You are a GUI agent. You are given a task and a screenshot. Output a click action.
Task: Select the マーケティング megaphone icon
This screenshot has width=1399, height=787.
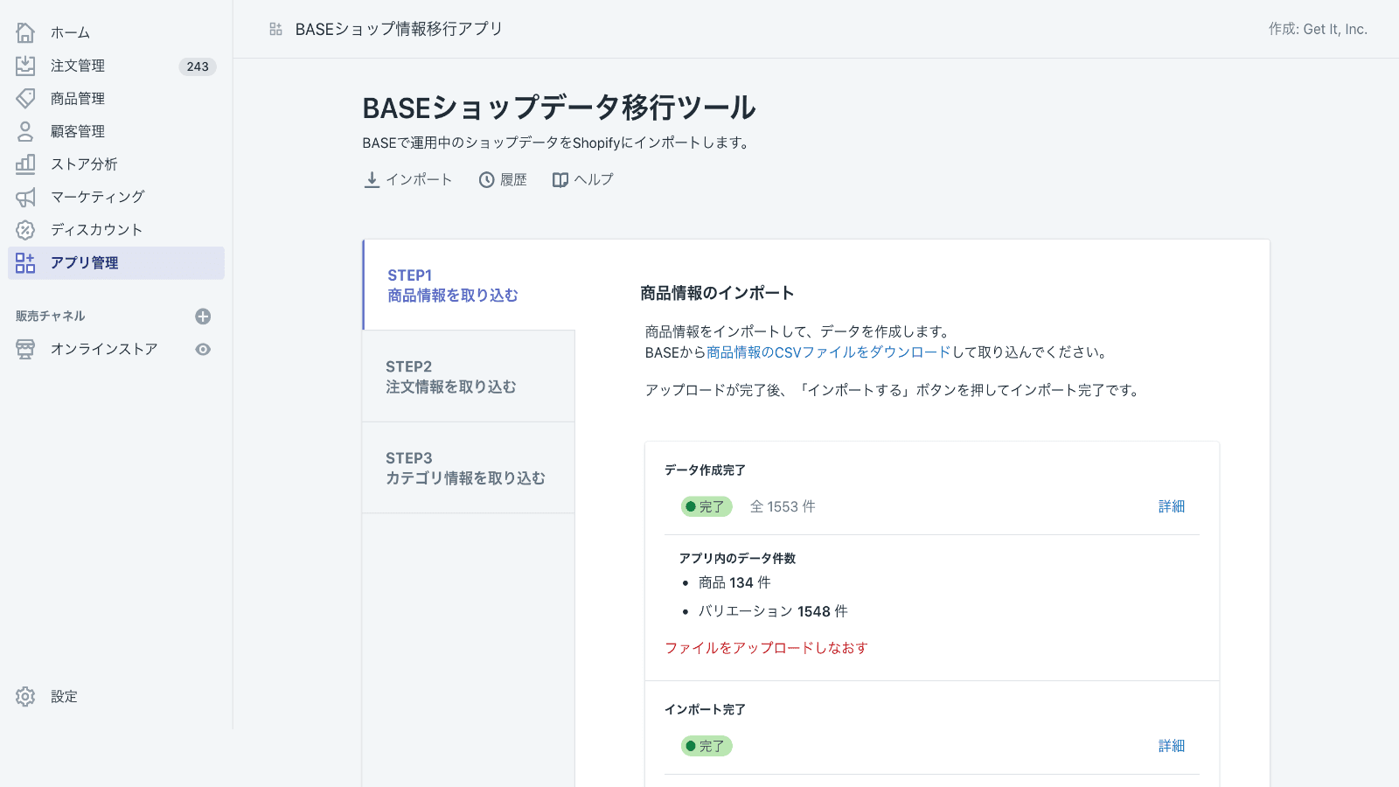click(x=25, y=197)
